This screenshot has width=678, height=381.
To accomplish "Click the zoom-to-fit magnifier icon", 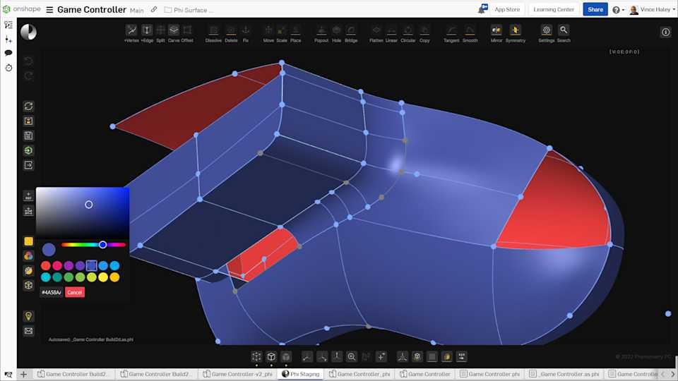I will pyautogui.click(x=352, y=356).
